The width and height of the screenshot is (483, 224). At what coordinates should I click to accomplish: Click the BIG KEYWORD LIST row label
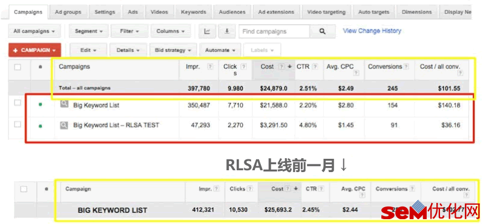[x=113, y=210]
